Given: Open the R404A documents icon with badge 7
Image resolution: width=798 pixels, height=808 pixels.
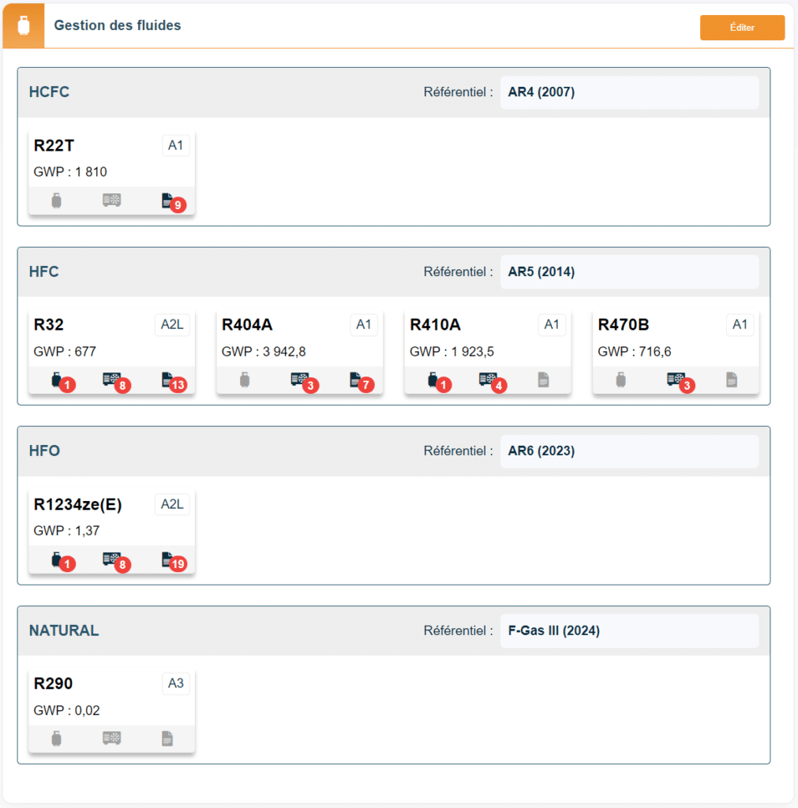Looking at the screenshot, I should click(356, 380).
